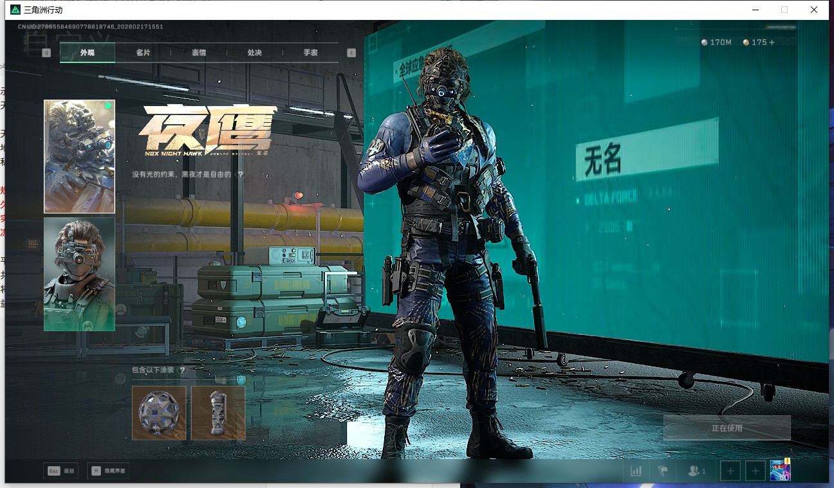834x488 pixels.
Task: Open the statistics bar-chart icon
Action: [636, 471]
